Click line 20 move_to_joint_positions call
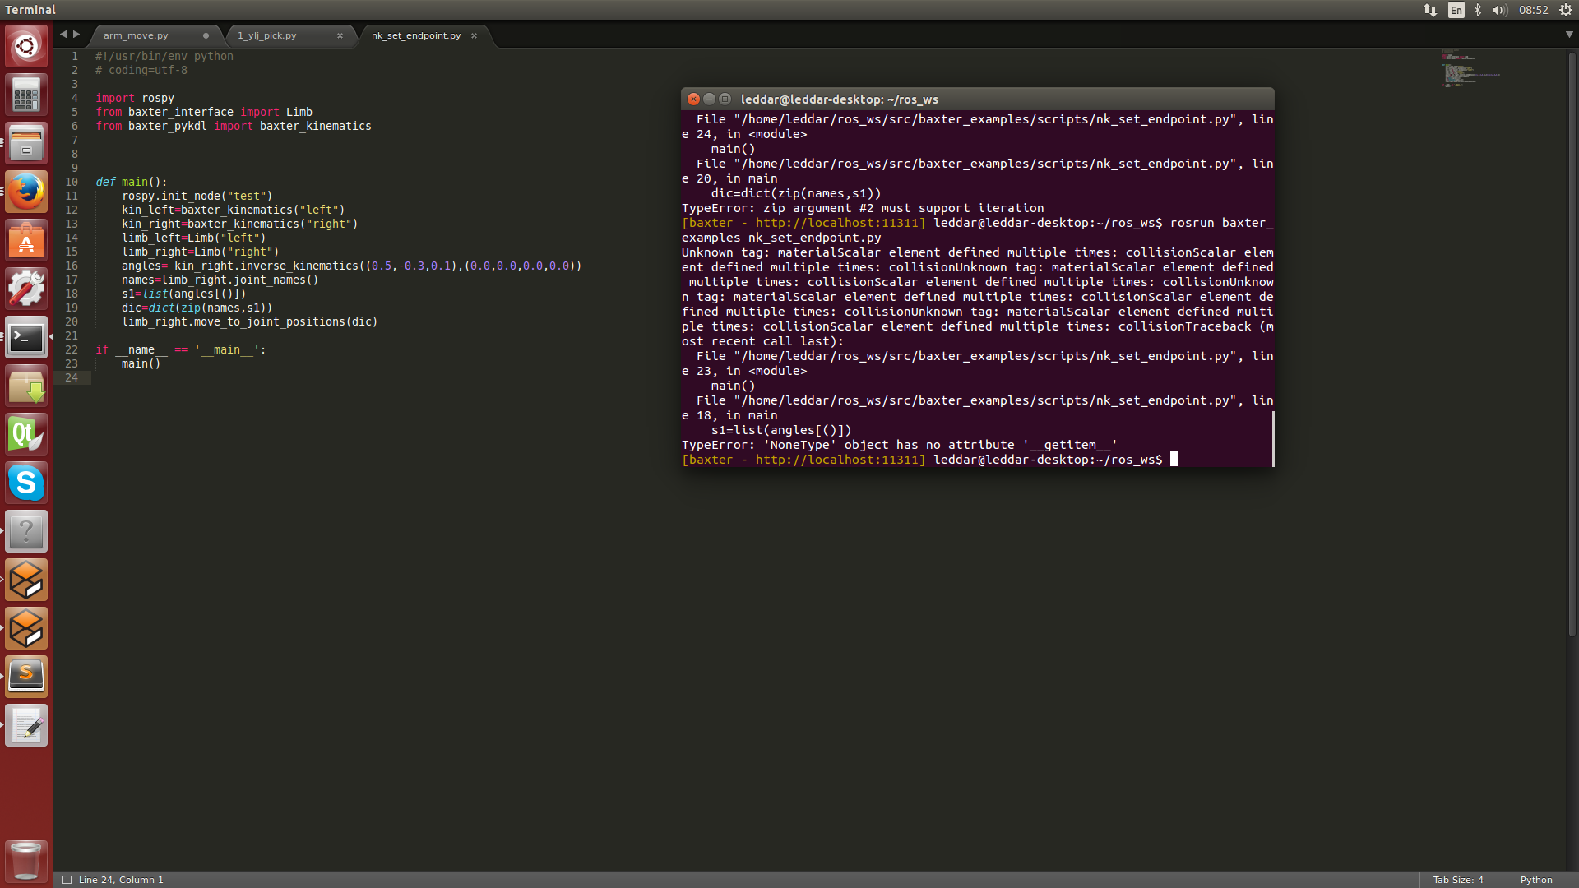Screen dimensions: 1579x888 (x=249, y=321)
